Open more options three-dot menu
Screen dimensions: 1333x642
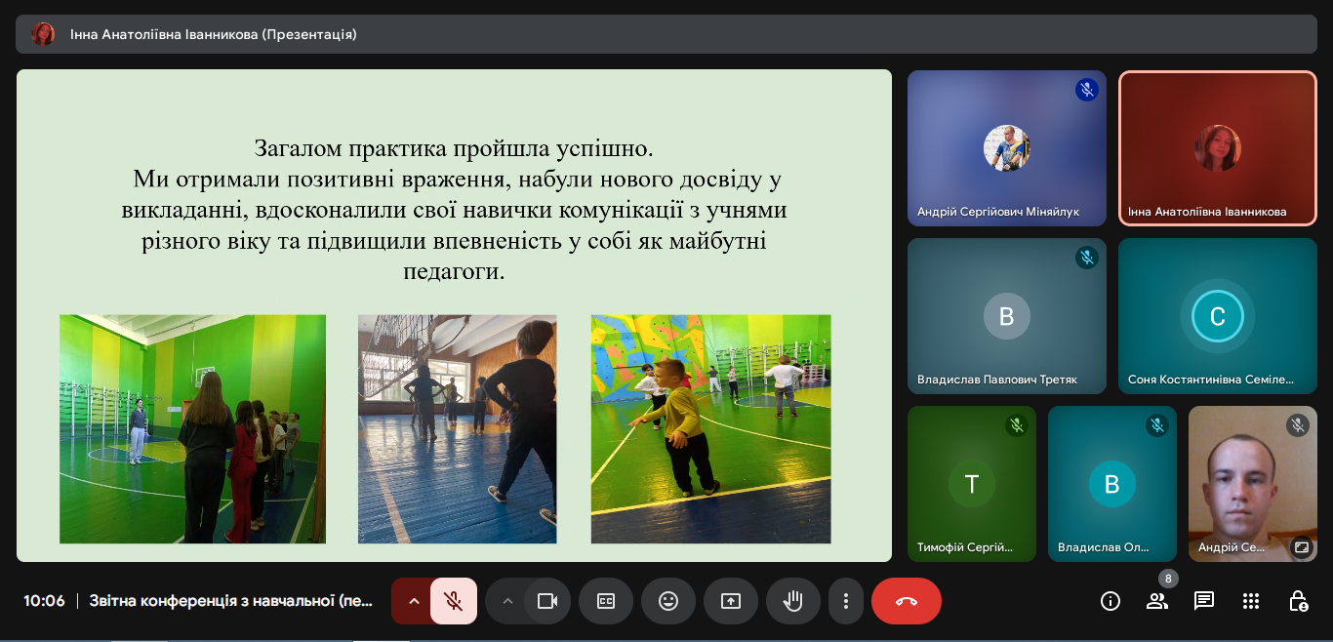[846, 601]
